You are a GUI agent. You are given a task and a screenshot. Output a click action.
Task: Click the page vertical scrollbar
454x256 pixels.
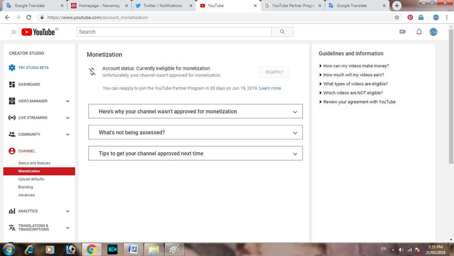coord(451,96)
